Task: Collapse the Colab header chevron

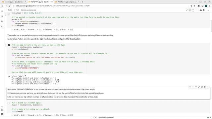Action: [208, 10]
